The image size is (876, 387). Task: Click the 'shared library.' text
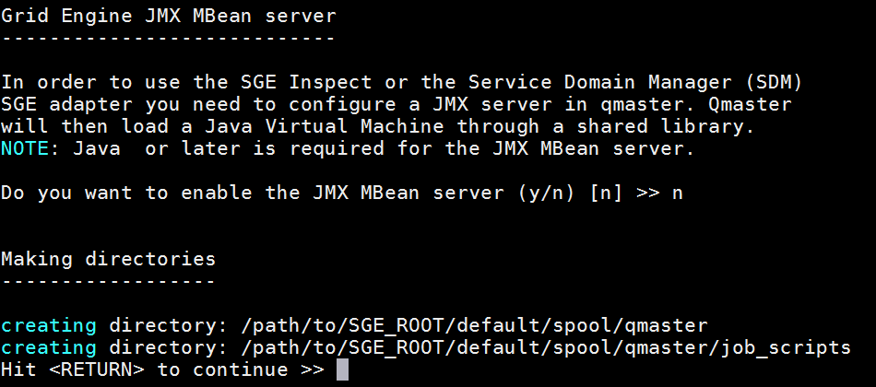[666, 127]
